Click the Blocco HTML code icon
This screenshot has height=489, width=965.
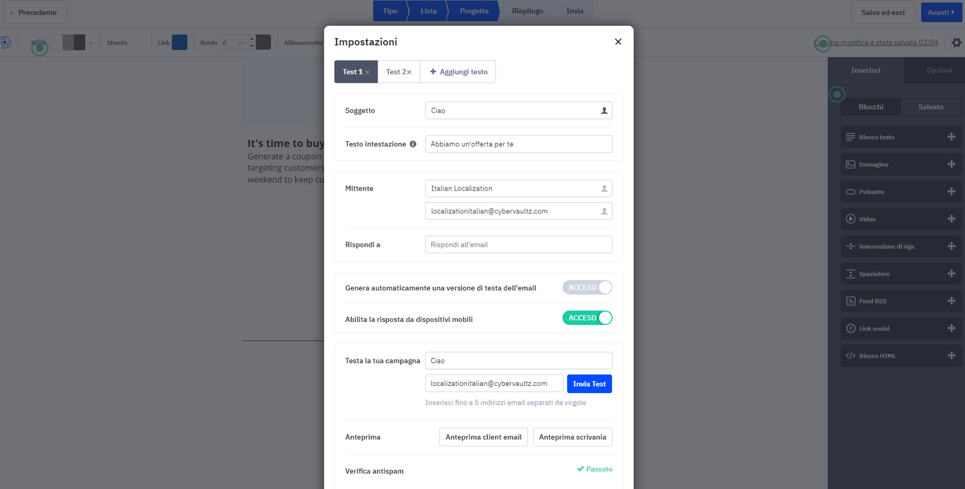pyautogui.click(x=850, y=356)
